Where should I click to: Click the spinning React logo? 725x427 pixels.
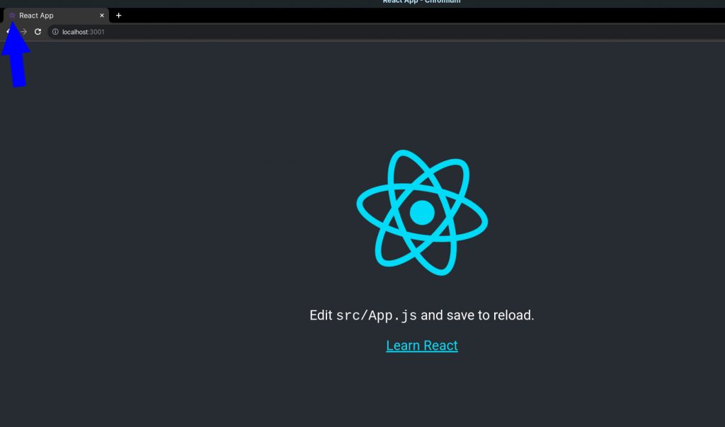coord(422,212)
